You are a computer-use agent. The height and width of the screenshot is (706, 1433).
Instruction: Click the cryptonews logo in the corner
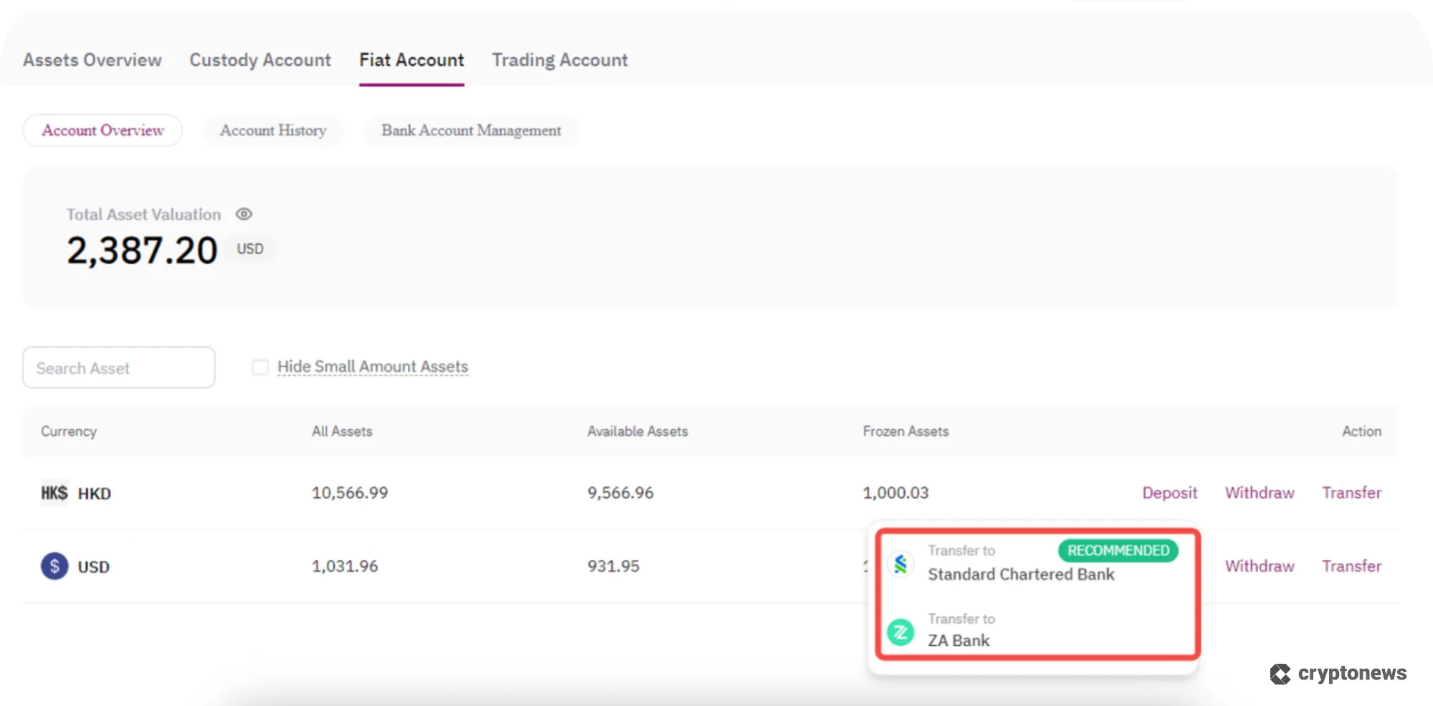pyautogui.click(x=1337, y=672)
